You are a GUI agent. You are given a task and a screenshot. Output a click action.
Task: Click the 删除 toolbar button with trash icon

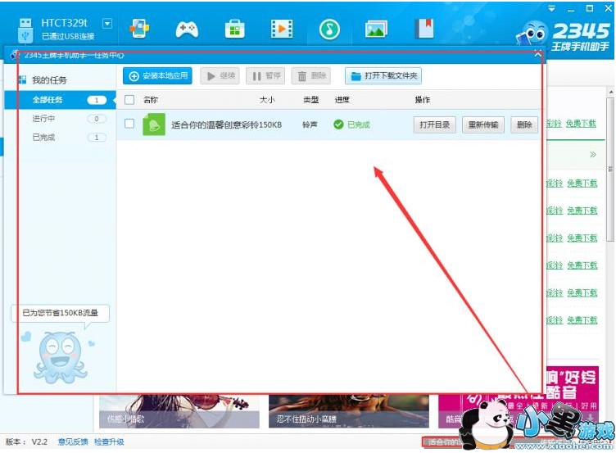tap(311, 75)
